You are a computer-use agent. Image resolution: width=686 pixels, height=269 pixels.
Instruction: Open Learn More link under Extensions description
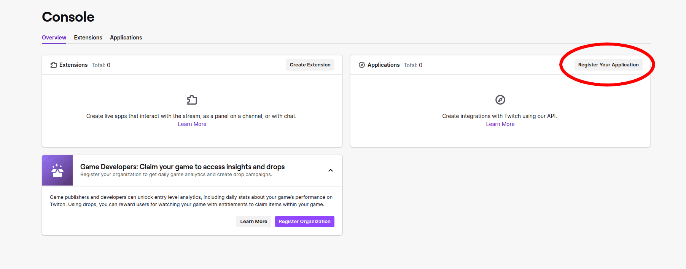point(192,124)
